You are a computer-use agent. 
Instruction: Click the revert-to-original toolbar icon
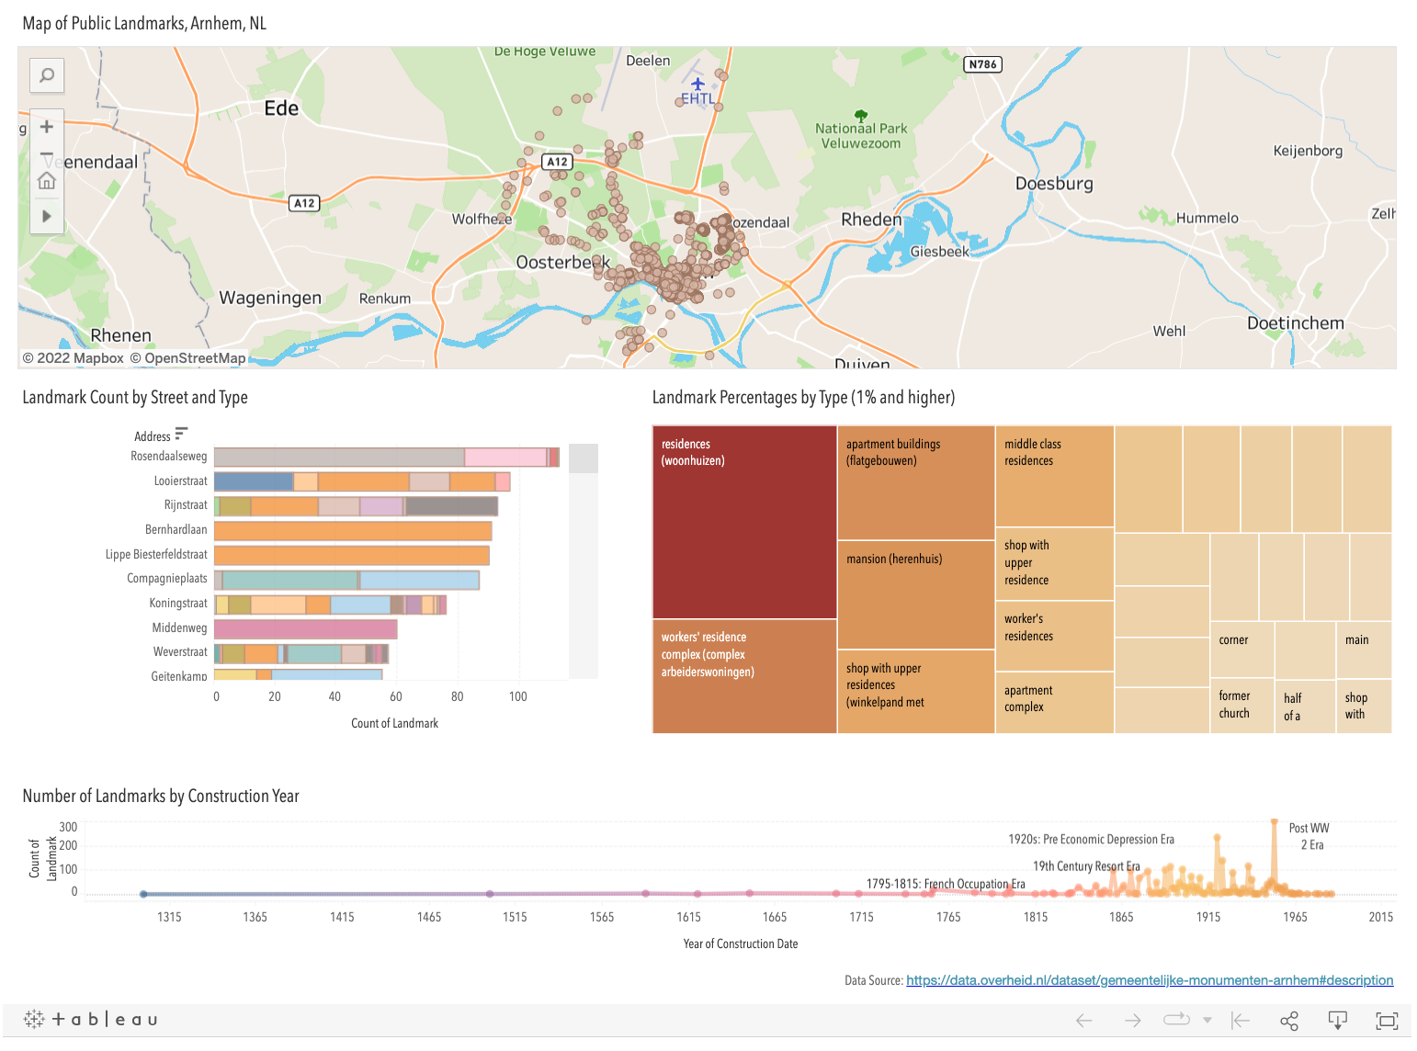click(1241, 1020)
